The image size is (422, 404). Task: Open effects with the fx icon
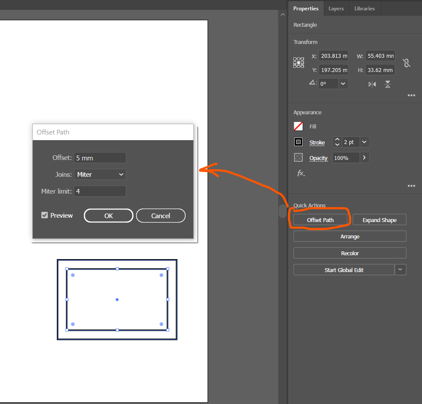coord(300,173)
